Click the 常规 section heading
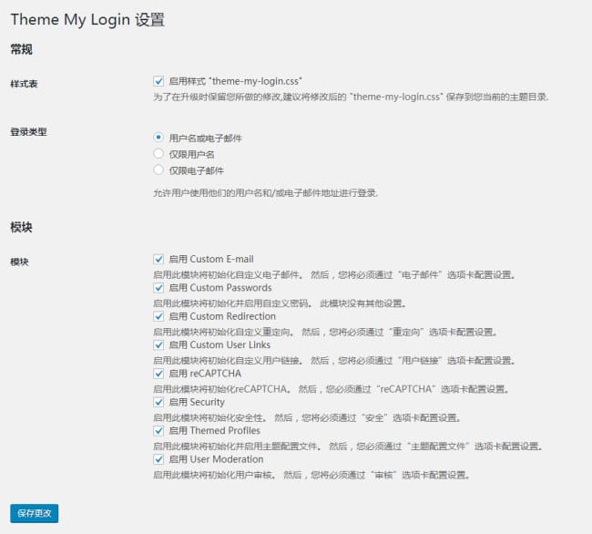 coord(21,49)
